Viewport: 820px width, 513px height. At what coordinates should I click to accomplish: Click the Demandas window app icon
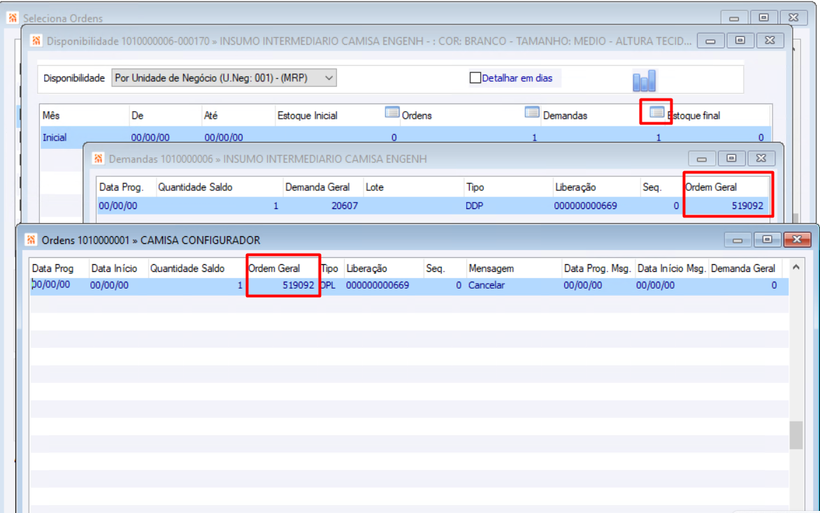(x=99, y=159)
